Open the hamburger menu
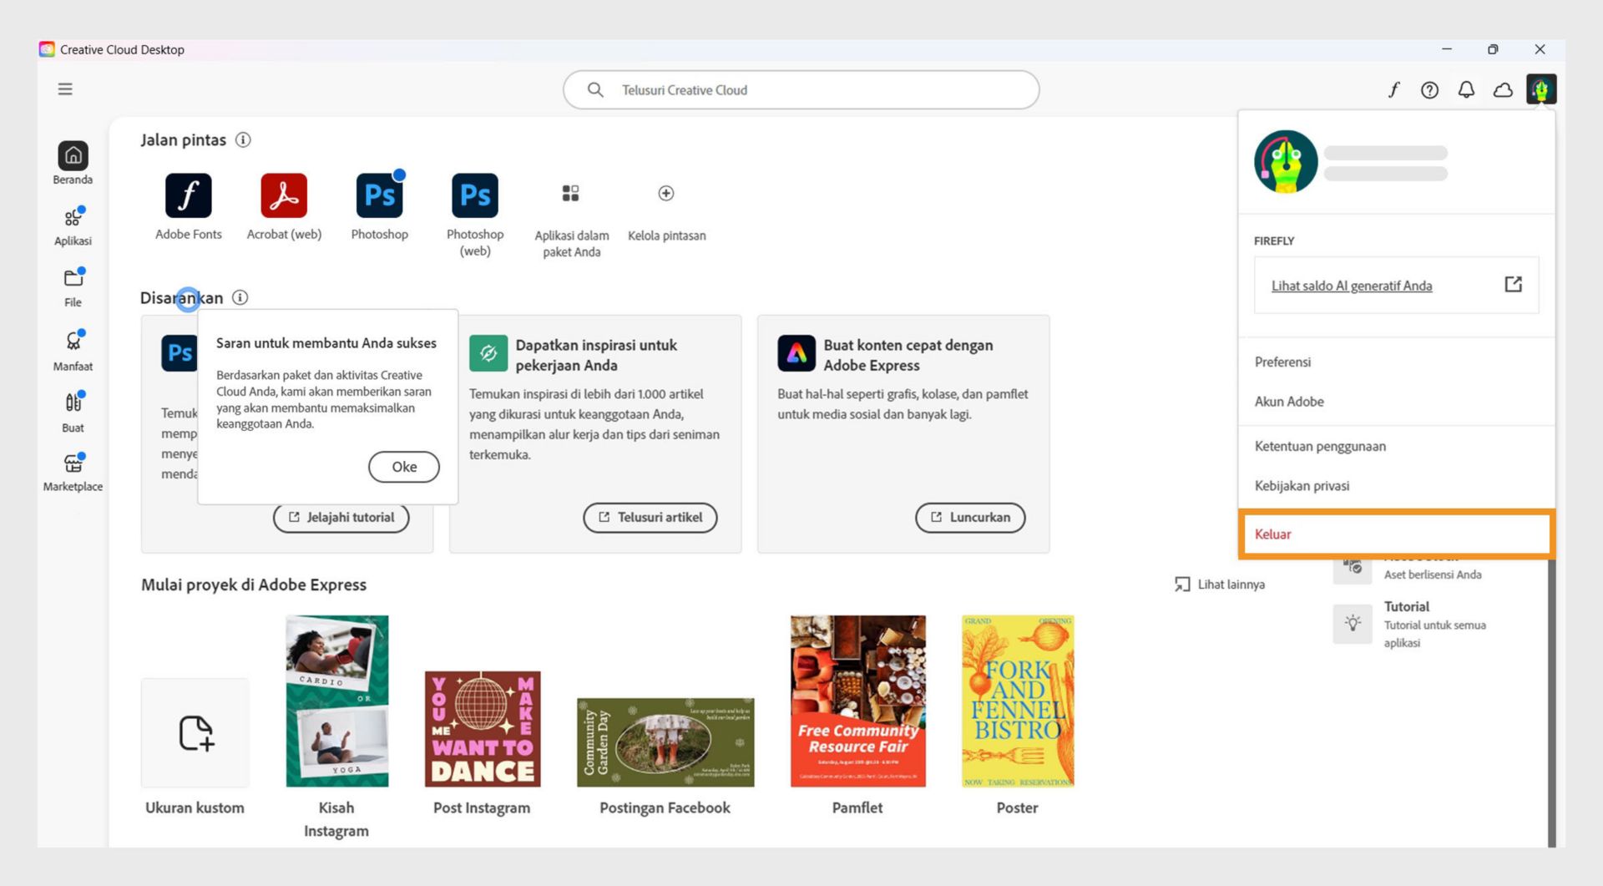Image resolution: width=1603 pixels, height=886 pixels. (x=65, y=89)
